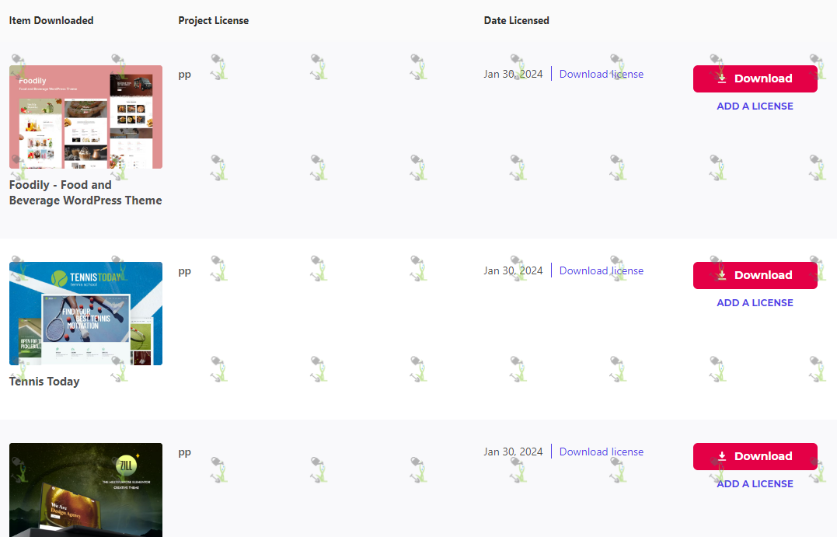Add a license for Tennis Today
Image resolution: width=837 pixels, height=537 pixels.
pos(755,302)
